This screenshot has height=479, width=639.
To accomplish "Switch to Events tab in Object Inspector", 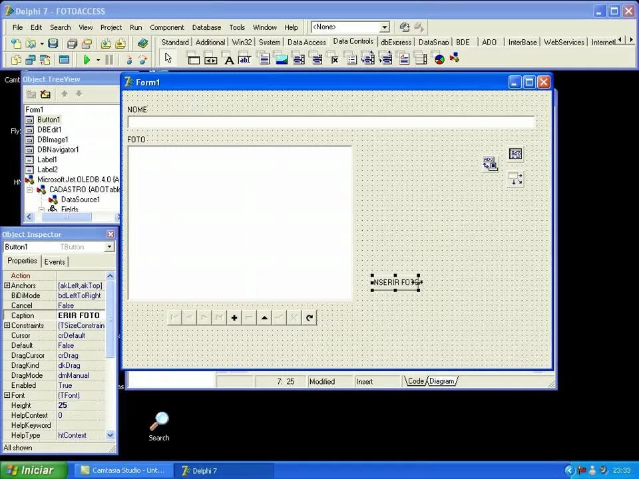I will tap(55, 262).
